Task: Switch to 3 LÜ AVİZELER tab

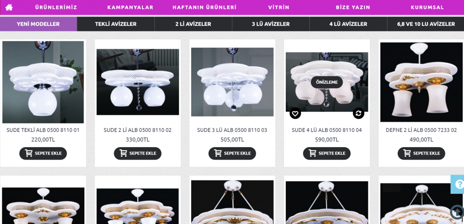Action: 271,24
